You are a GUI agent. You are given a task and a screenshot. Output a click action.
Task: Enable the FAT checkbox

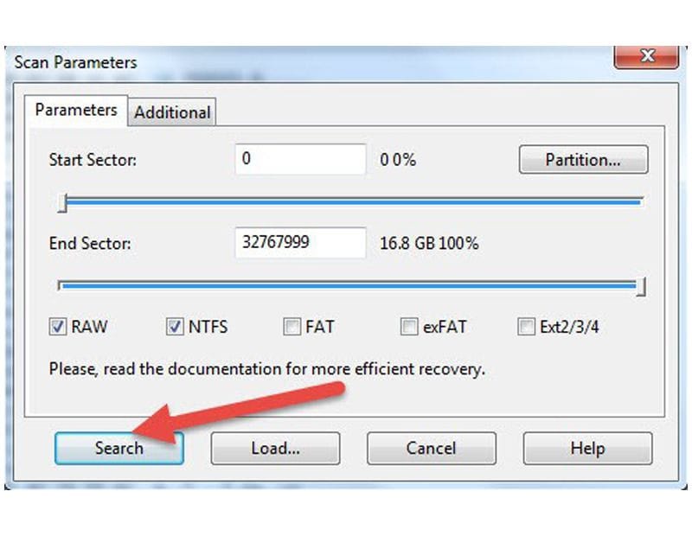[292, 327]
